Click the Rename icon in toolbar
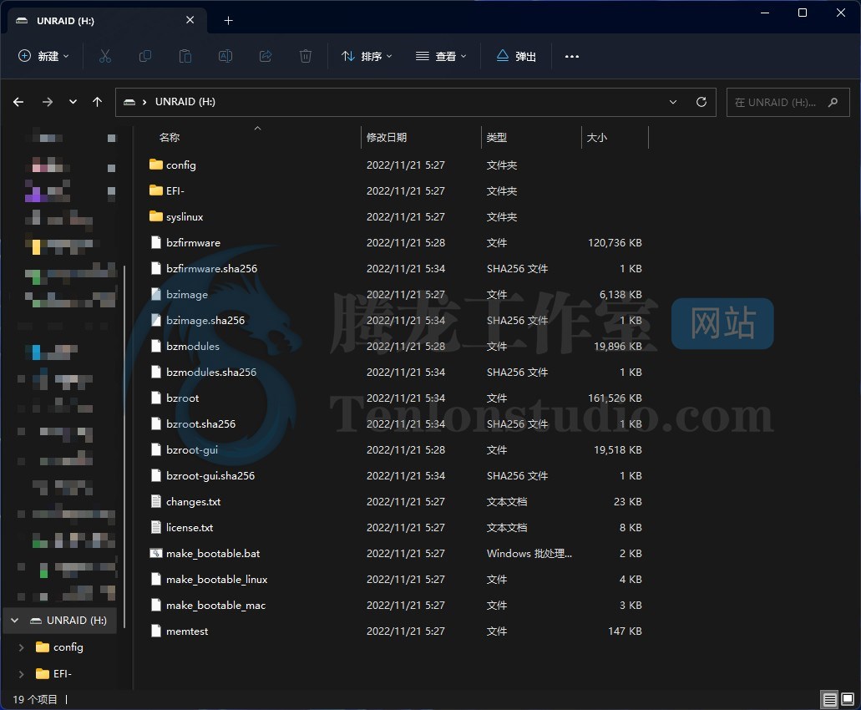 pyautogui.click(x=225, y=56)
